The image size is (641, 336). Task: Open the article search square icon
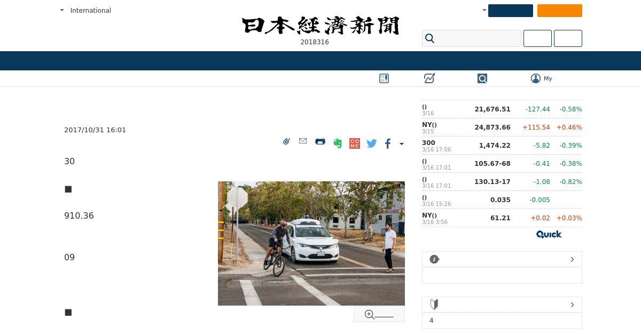(482, 78)
